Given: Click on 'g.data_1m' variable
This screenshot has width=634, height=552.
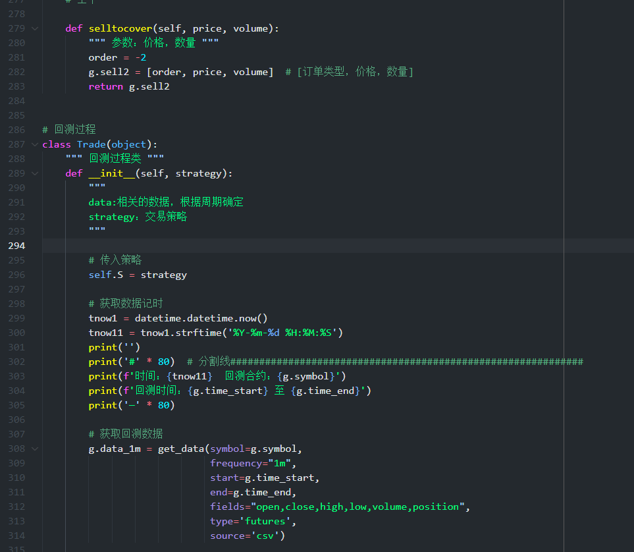Looking at the screenshot, I should click(115, 449).
